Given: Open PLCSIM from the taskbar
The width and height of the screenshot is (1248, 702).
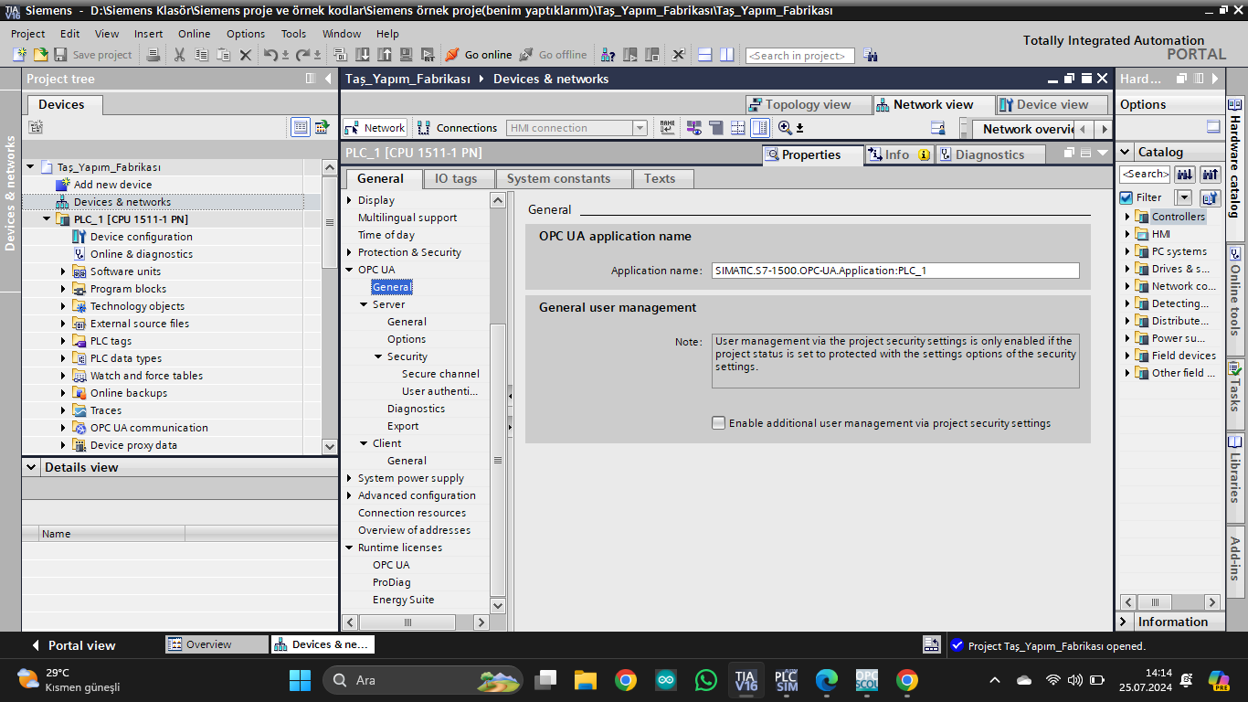Looking at the screenshot, I should tap(787, 680).
